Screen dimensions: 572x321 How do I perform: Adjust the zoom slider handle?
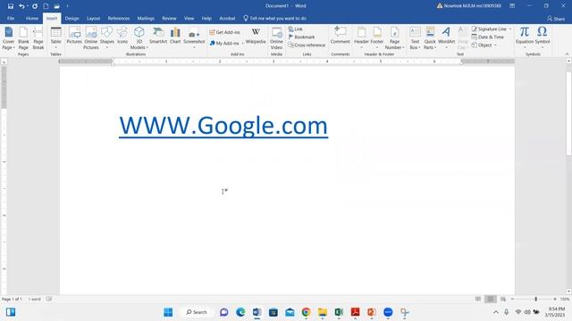(x=535, y=299)
